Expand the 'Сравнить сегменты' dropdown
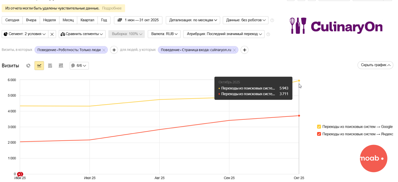This screenshot has width=398, height=182. pos(82,34)
